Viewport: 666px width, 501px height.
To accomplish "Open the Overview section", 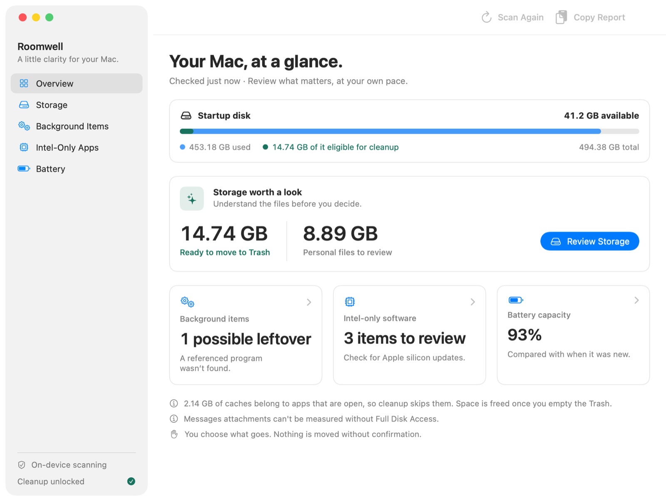I will 77,83.
